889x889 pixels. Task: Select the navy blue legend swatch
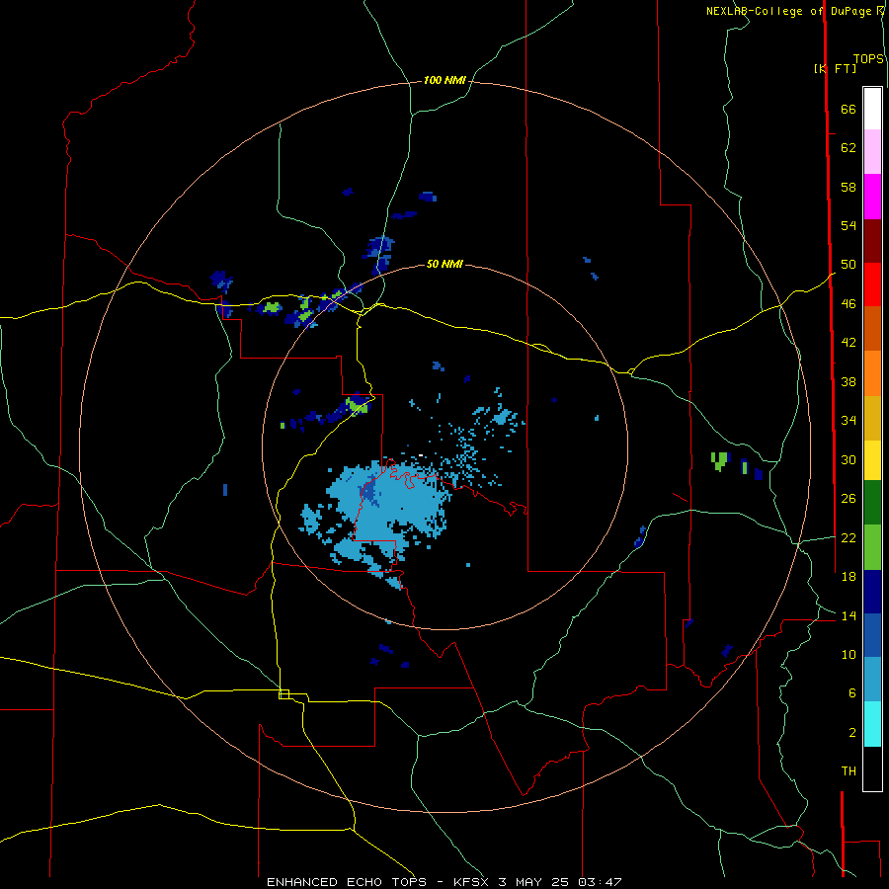(872, 592)
